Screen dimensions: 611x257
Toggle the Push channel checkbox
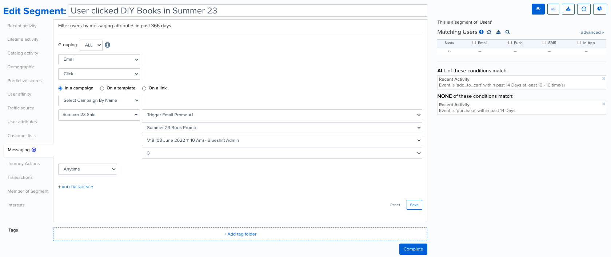510,43
